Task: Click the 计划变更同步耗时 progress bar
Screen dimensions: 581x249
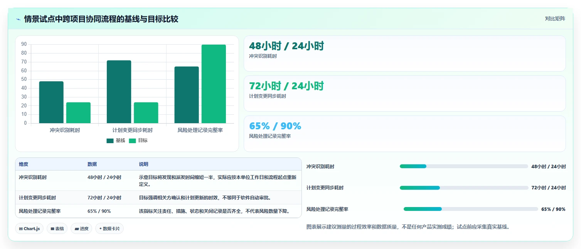Action: pyautogui.click(x=464, y=188)
